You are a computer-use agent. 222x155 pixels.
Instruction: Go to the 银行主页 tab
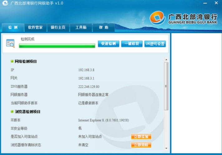pos(58,27)
